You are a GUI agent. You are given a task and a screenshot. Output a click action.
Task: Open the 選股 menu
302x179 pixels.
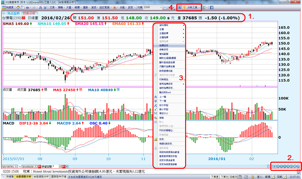[x=86, y=7]
